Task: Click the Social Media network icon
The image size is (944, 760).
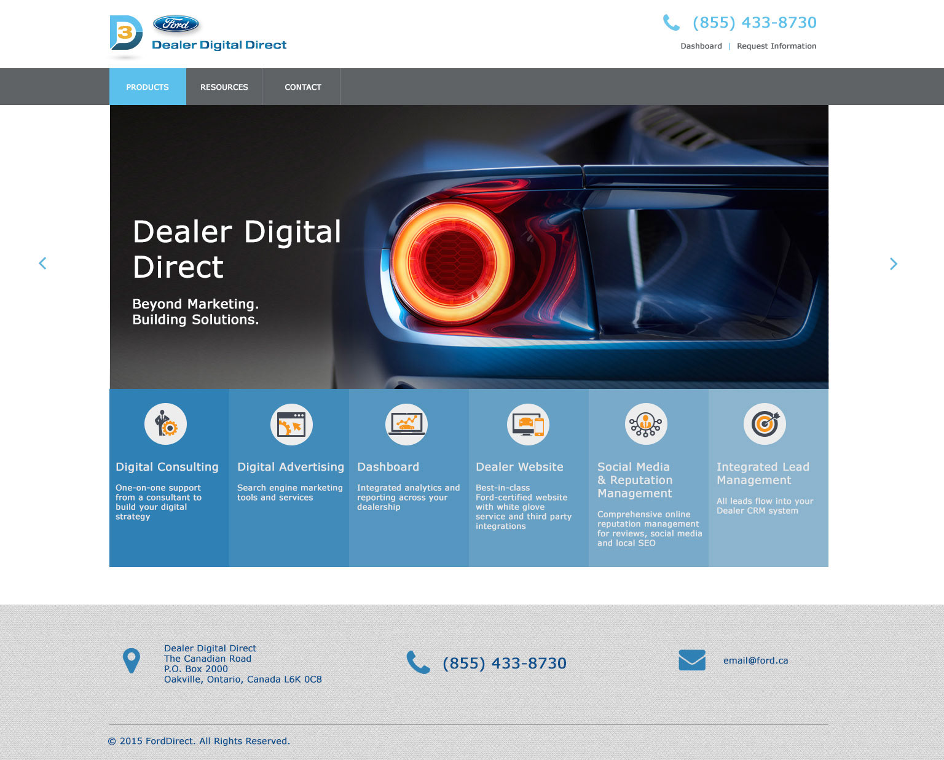Action: 646,424
